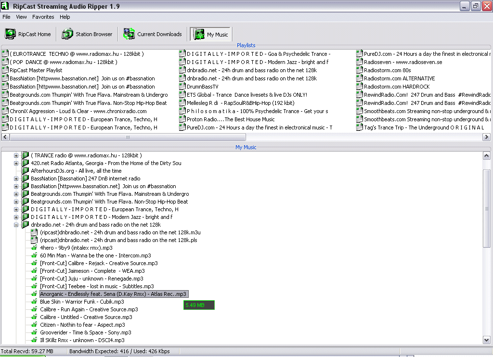The width and height of the screenshot is (493, 357).
Task: Open the Station Browser
Action: pyautogui.click(x=88, y=34)
